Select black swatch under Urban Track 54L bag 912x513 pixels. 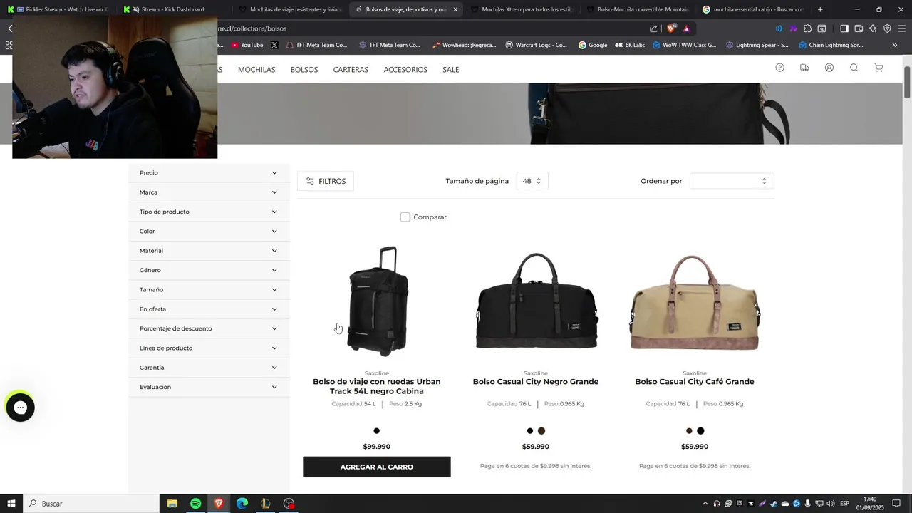[377, 431]
